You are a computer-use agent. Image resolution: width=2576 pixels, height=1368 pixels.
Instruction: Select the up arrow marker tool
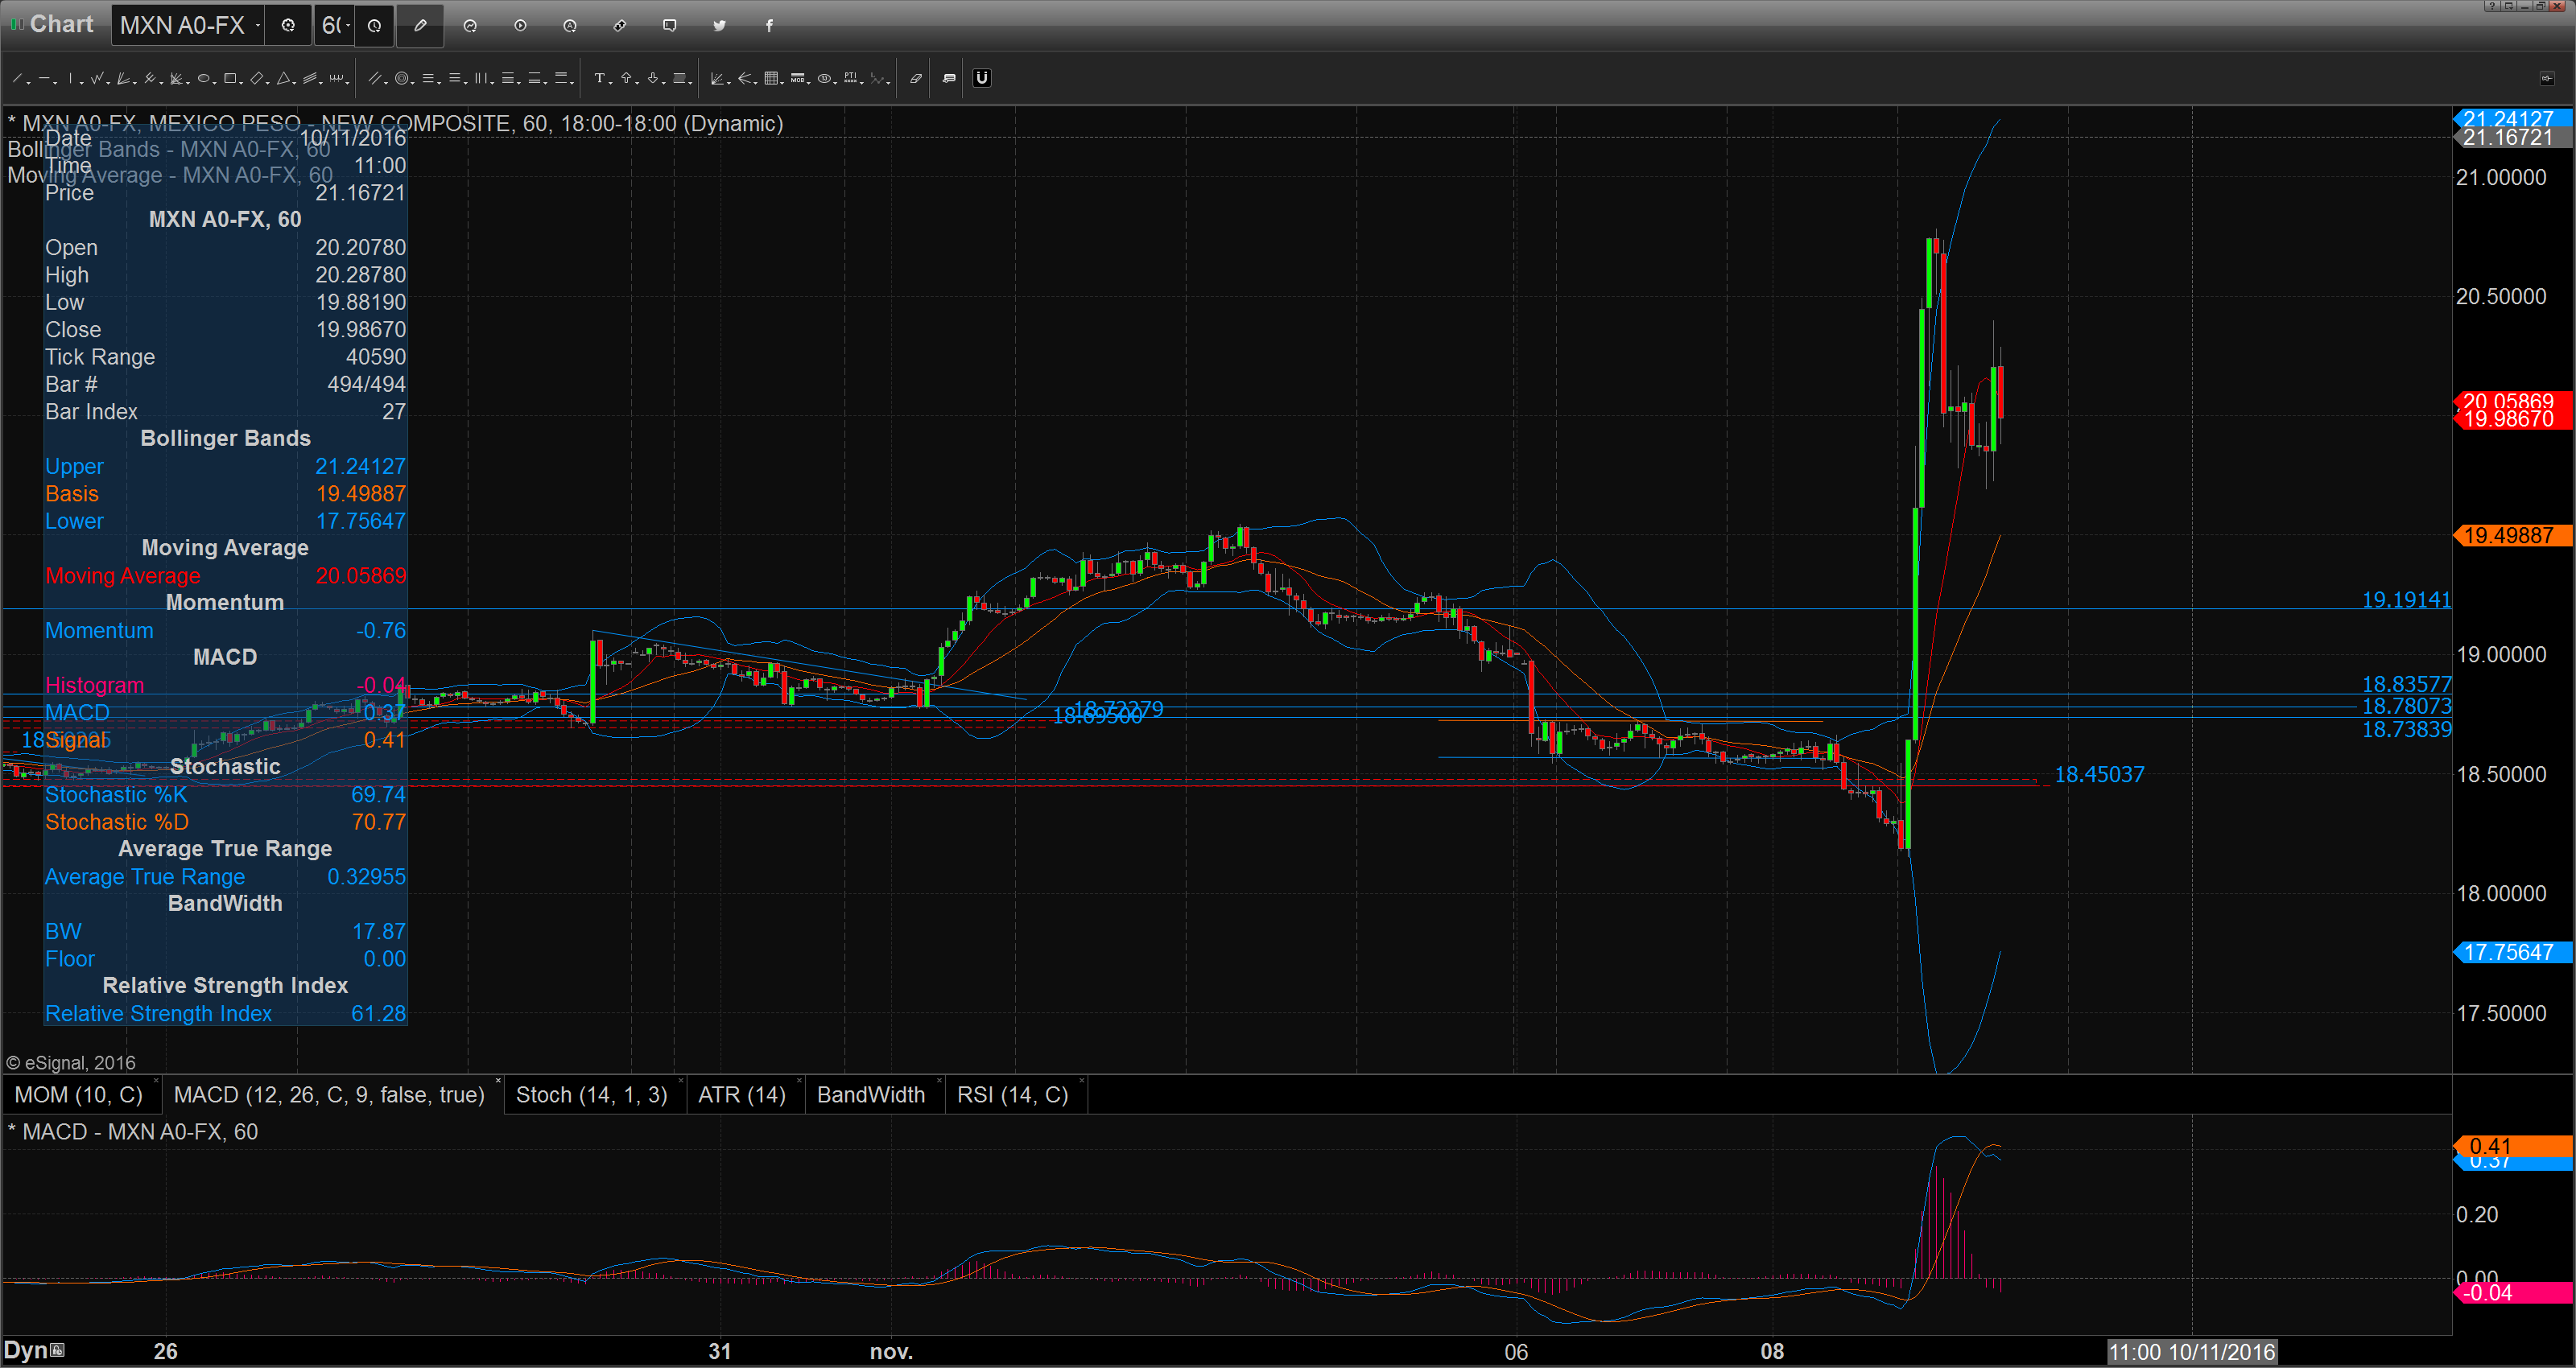point(626,78)
